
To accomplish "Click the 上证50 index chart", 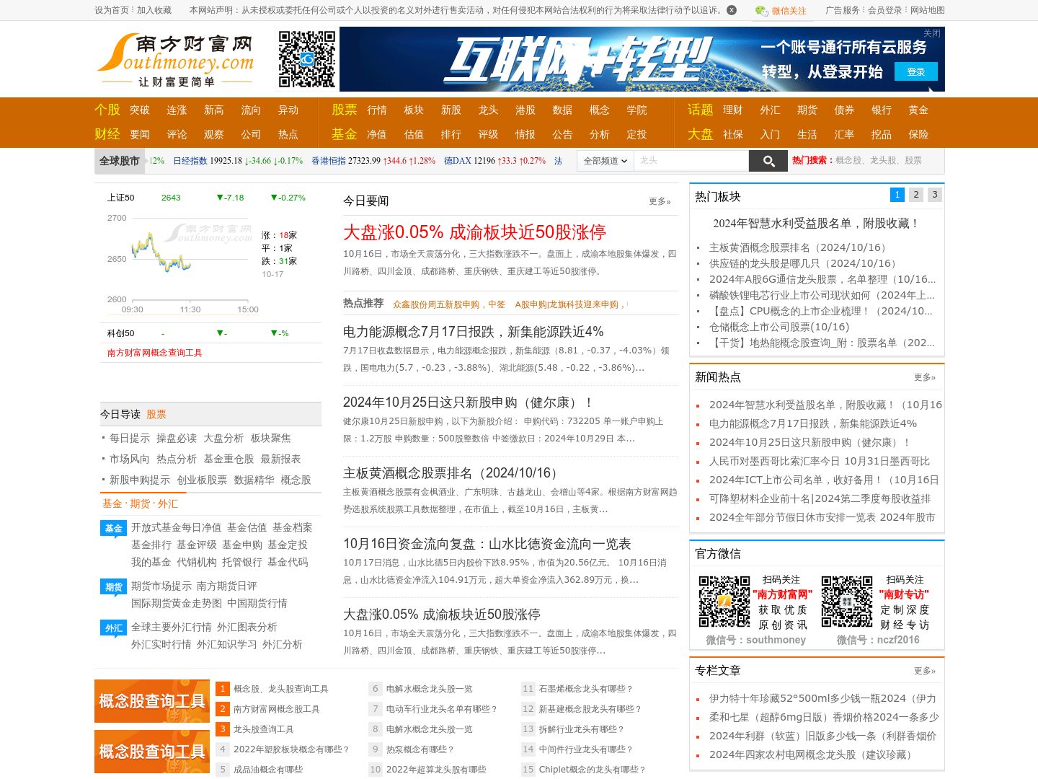I will 184,263.
